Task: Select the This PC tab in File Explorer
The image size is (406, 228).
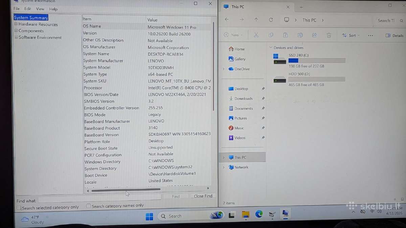Action: pos(257,7)
